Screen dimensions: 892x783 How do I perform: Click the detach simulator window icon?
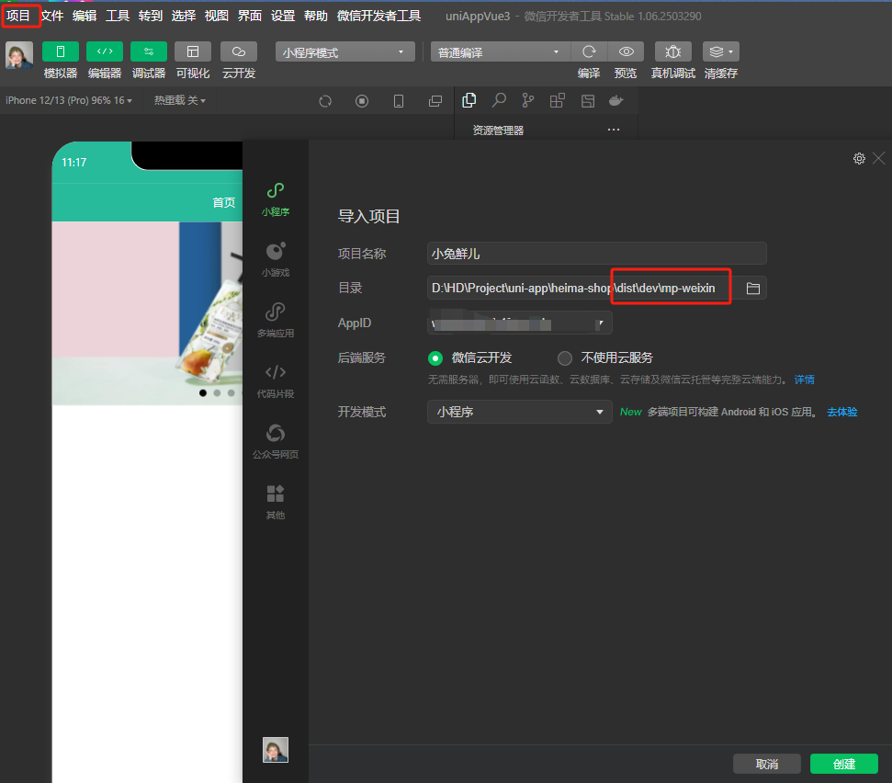tap(435, 101)
